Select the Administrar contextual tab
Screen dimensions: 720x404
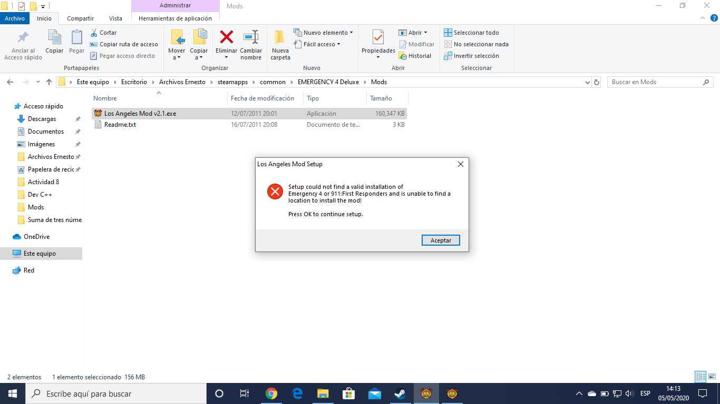175,6
